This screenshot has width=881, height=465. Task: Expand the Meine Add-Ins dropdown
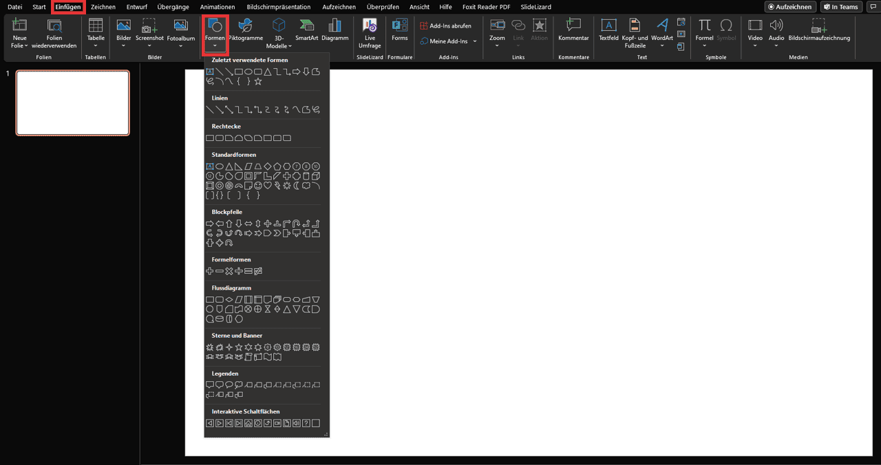tap(475, 41)
